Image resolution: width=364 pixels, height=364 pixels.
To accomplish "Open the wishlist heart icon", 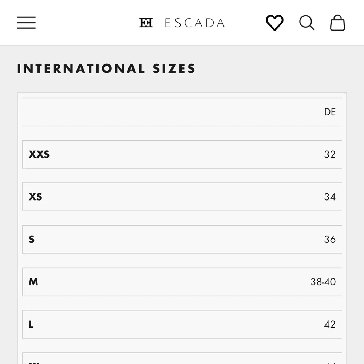I will click(274, 23).
